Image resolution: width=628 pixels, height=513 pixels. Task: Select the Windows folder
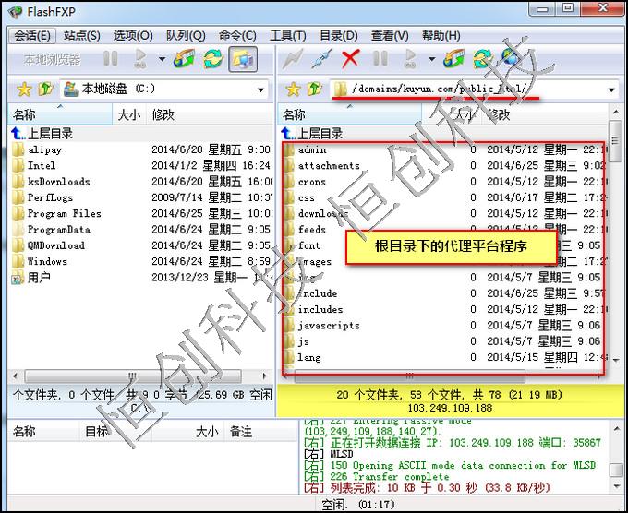[47, 262]
